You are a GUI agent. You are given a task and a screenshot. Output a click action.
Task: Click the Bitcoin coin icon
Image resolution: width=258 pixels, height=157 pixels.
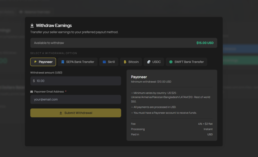coord(125,62)
